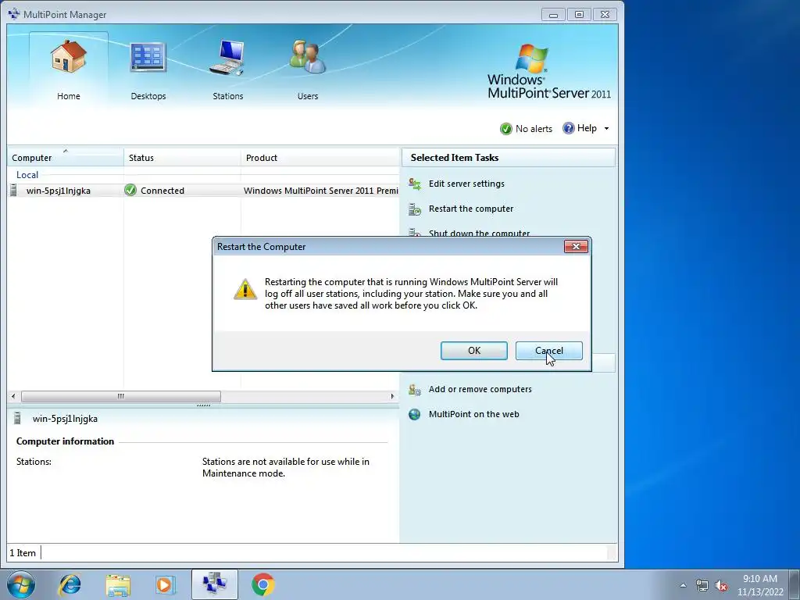Click Windows MultiPoint Server 2011 Premi cell
This screenshot has height=600, width=800.
click(x=320, y=191)
